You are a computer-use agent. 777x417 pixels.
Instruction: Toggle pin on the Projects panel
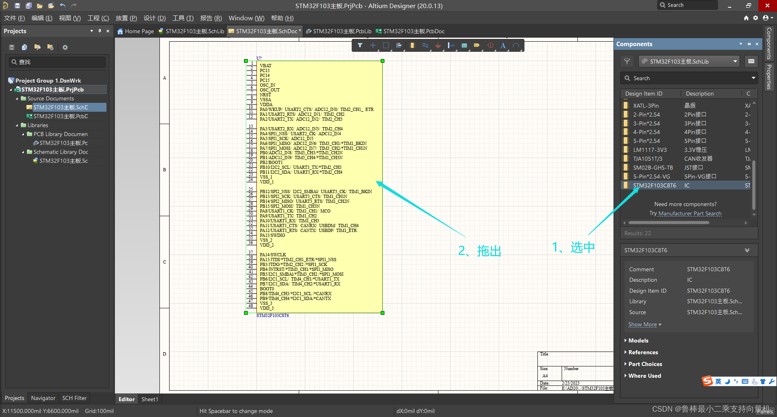pyautogui.click(x=100, y=31)
